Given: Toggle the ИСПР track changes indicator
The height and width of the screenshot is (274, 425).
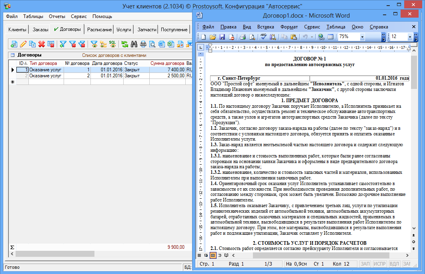Looking at the screenshot, I should [x=379, y=264].
